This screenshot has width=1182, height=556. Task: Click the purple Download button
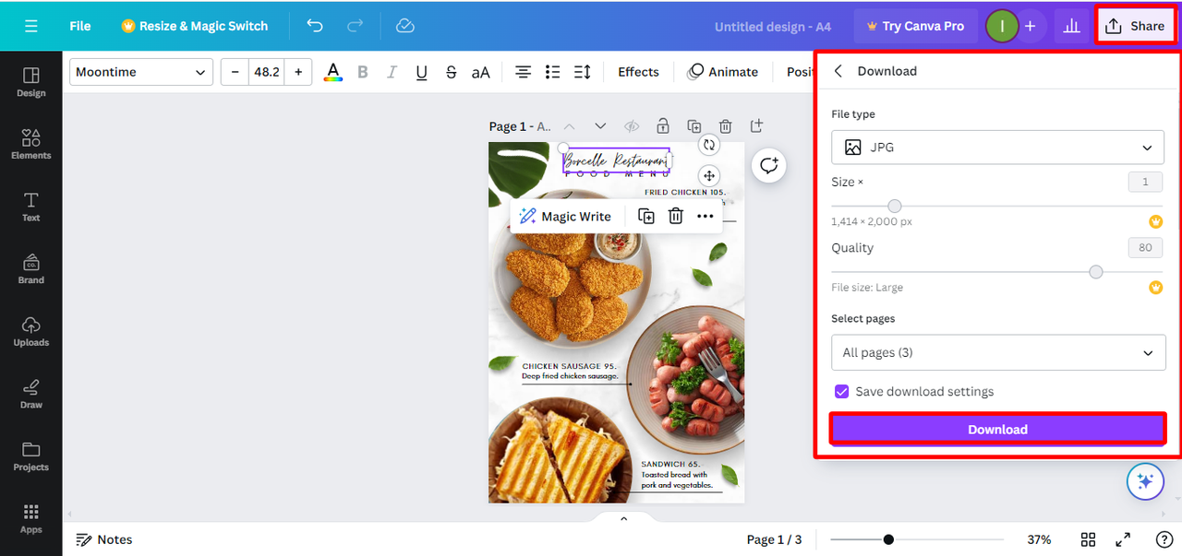coord(997,430)
